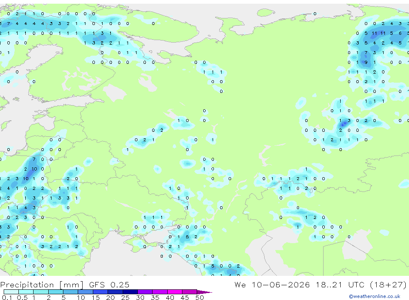Click the legend arrow tip above 50
This screenshot has height=300, width=409.
click(x=204, y=292)
